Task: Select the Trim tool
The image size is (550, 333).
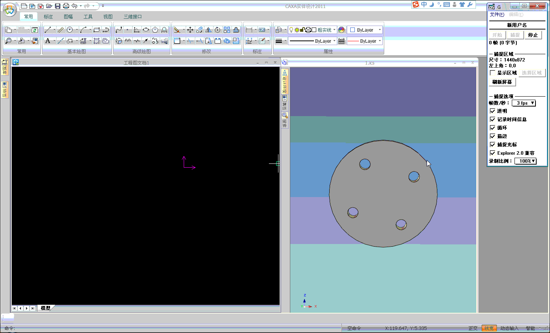Action: point(190,41)
